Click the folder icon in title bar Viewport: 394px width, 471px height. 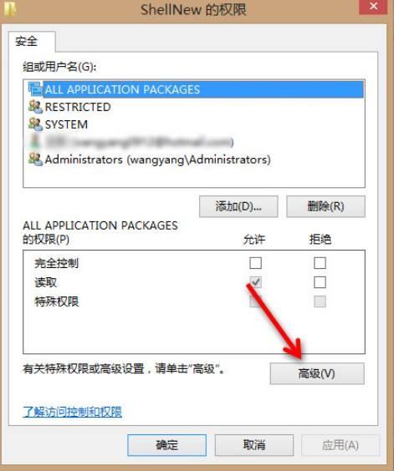coord(10,8)
